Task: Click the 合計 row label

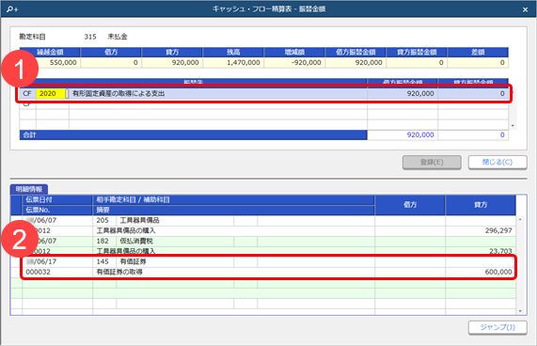Action: point(29,134)
